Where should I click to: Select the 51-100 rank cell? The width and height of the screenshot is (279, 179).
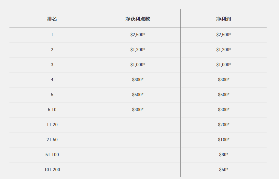[52, 155]
